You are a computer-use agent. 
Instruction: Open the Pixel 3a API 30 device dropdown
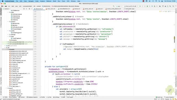tap(131, 6)
